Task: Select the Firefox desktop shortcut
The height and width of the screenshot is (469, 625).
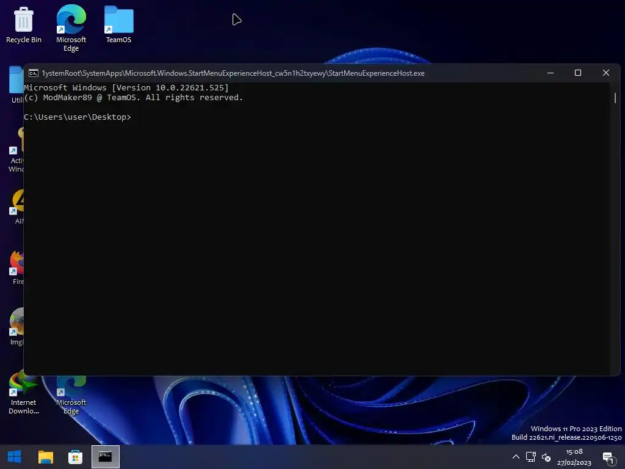Action: pyautogui.click(x=16, y=267)
